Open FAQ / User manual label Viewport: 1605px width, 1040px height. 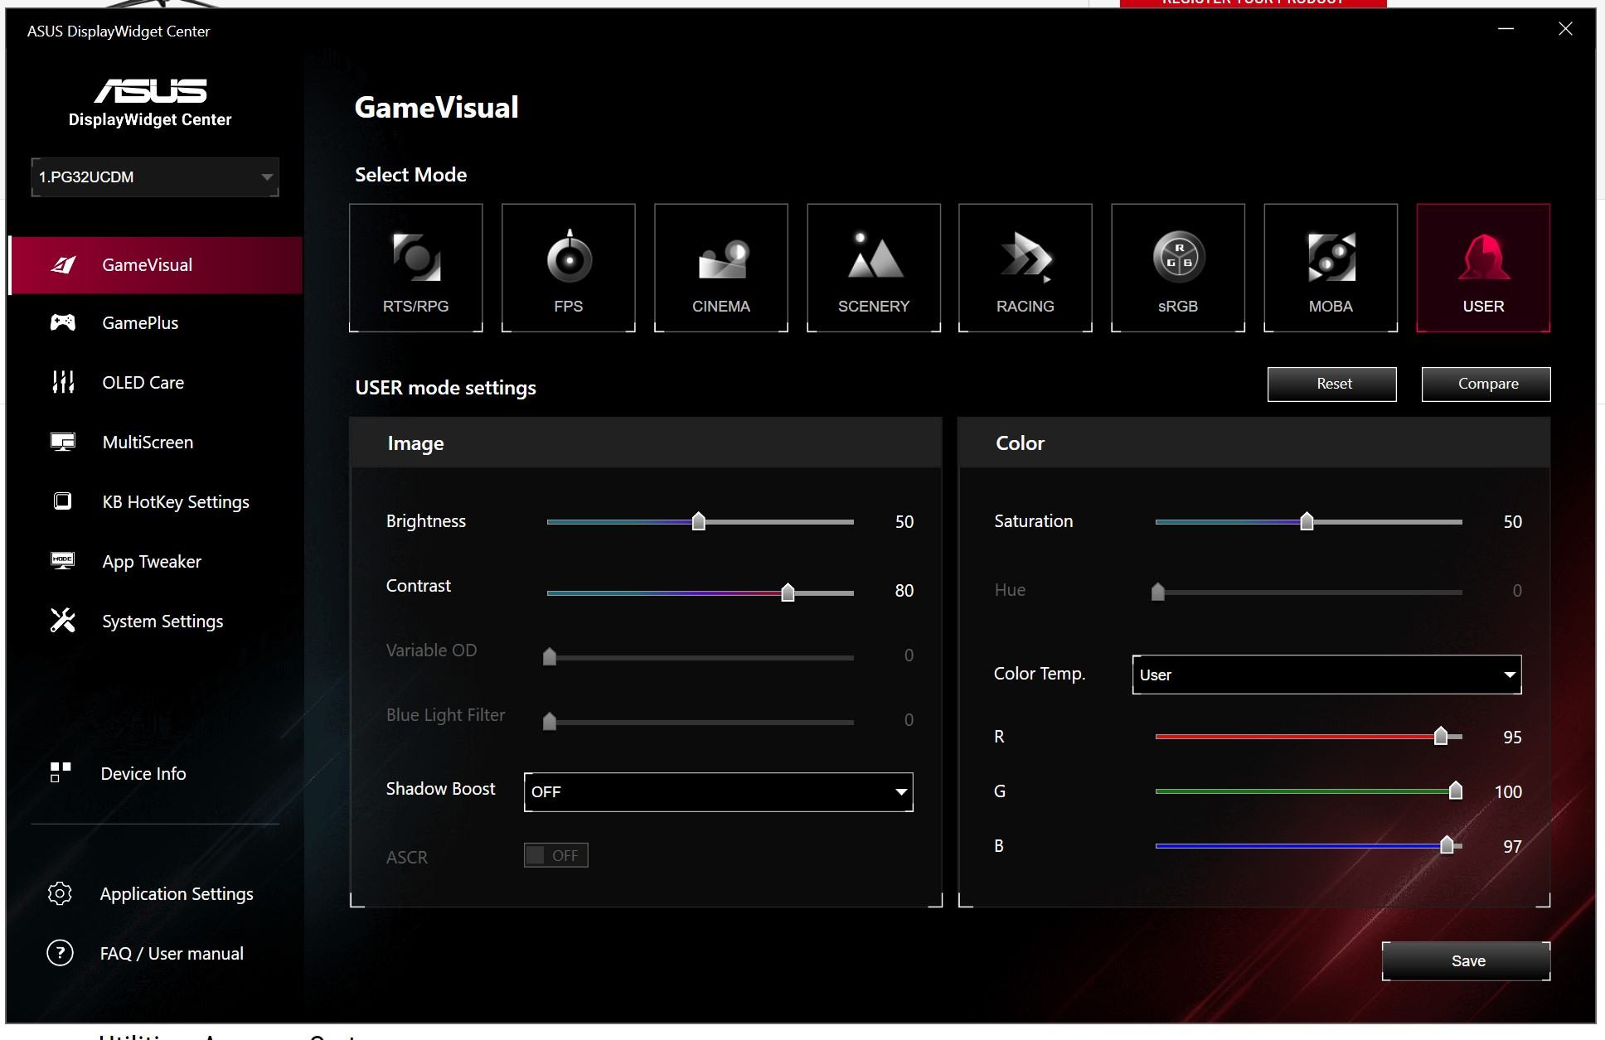tap(172, 954)
